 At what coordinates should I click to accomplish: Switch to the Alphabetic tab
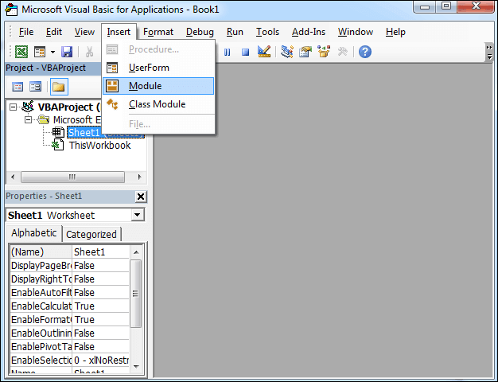[x=34, y=233]
